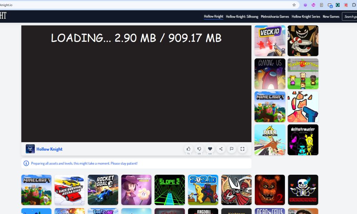Click the purple gear extension icon
357x214 pixels.
click(305, 5)
